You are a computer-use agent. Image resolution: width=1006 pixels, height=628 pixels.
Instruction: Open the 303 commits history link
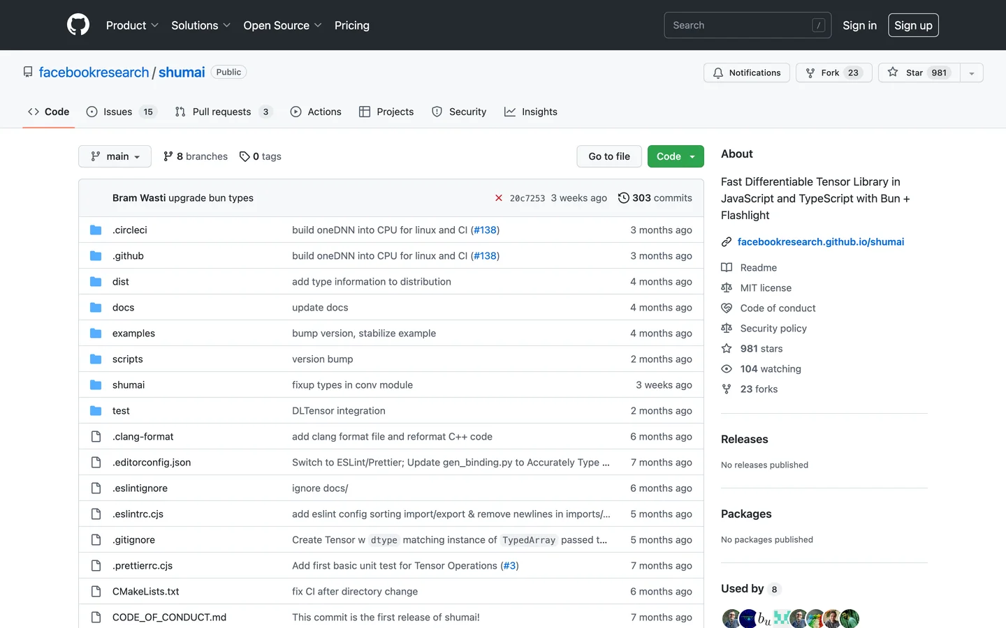655,198
